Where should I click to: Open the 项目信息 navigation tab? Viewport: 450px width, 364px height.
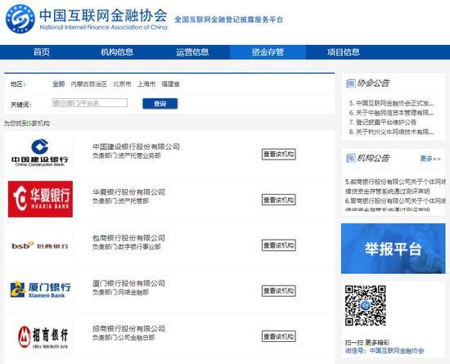(344, 52)
